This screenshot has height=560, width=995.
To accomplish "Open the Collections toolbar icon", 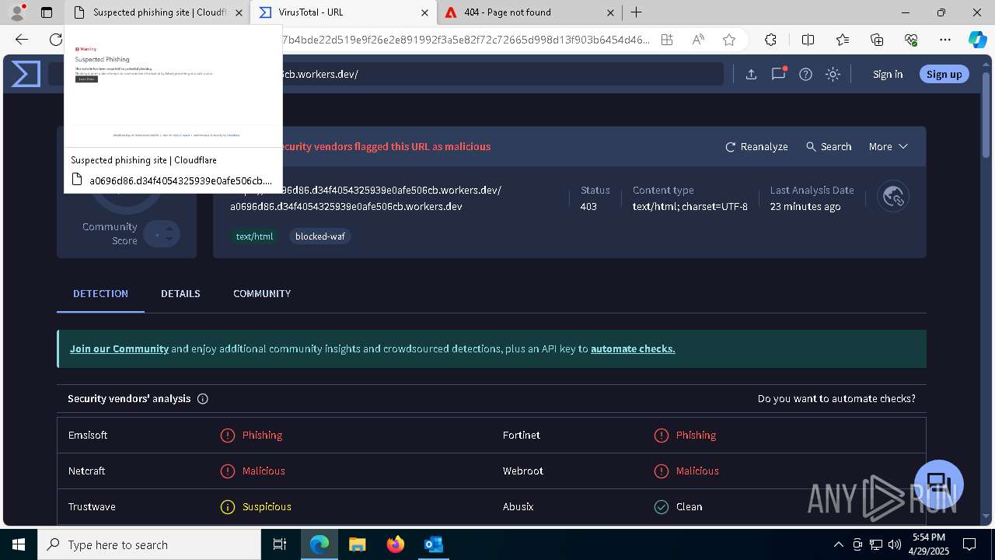I will point(877,40).
